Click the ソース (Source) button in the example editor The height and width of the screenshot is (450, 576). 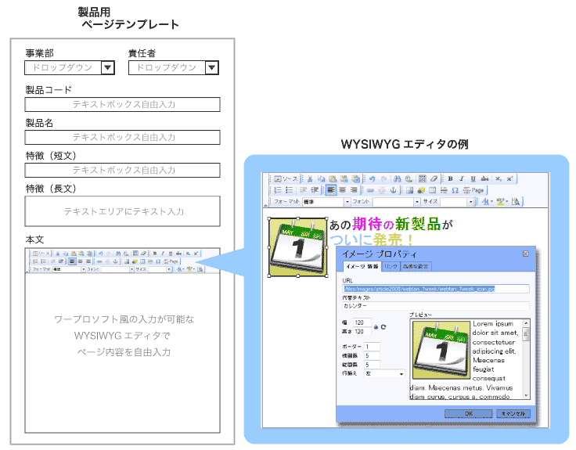[286, 179]
